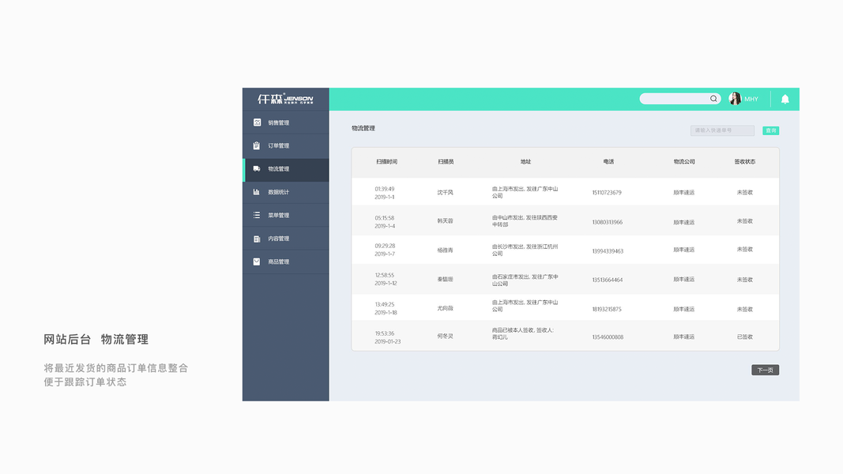Click the 地址 column header
The height and width of the screenshot is (474, 843).
[525, 162]
